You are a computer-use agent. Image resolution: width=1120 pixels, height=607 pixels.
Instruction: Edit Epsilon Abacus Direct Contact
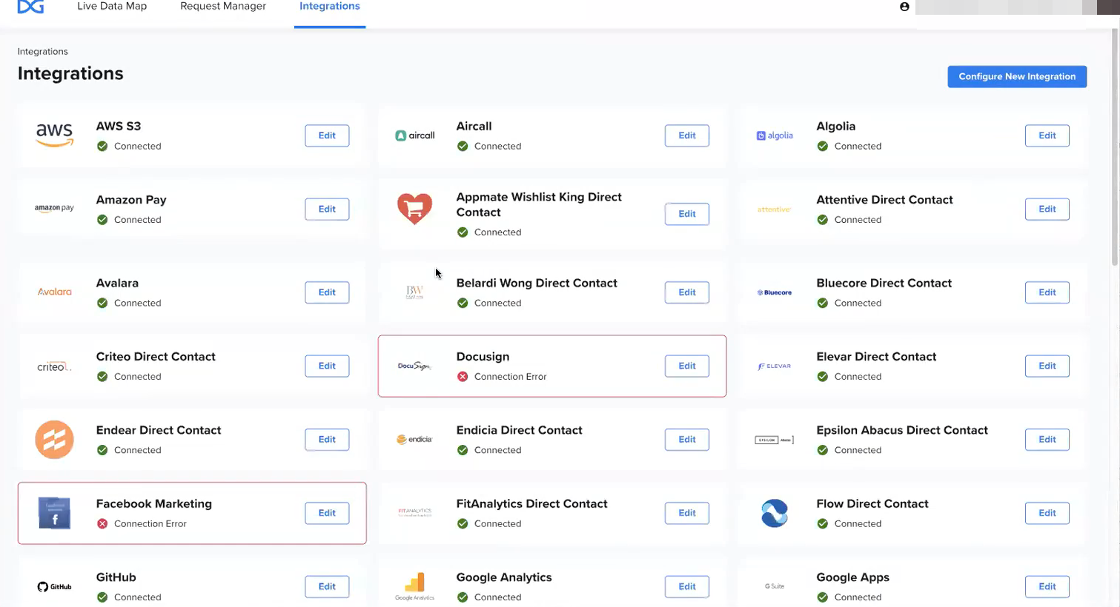[1047, 439]
